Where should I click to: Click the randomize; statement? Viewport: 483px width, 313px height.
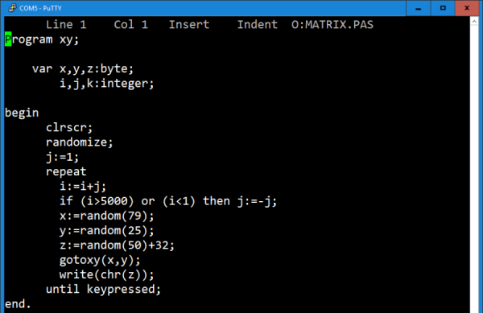coord(80,142)
